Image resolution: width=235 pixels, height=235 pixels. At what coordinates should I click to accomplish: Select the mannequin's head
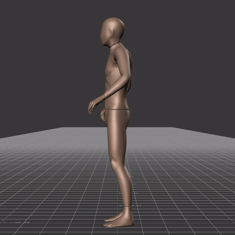click(x=112, y=31)
